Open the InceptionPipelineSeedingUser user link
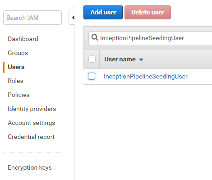Screen dimensions: 212x180 pyautogui.click(x=146, y=76)
